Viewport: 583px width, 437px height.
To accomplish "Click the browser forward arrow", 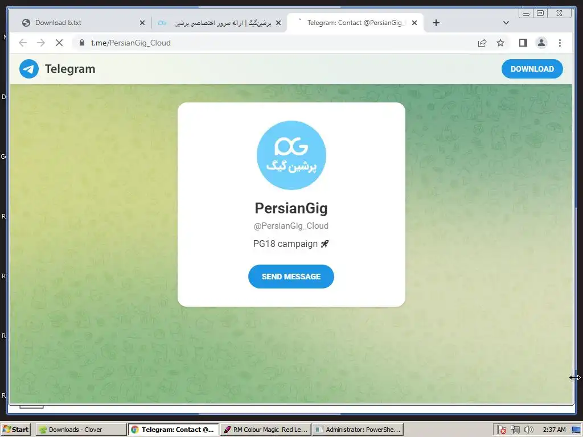I will [x=41, y=43].
